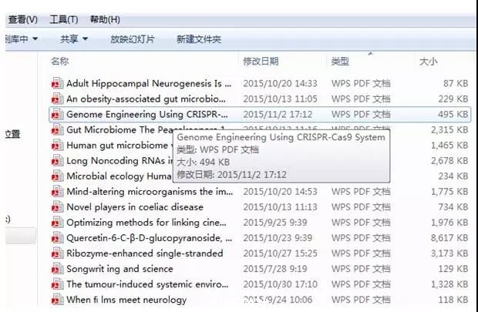The height and width of the screenshot is (312, 478).
Task: Sort files by 大小 column header
Action: tap(428, 61)
